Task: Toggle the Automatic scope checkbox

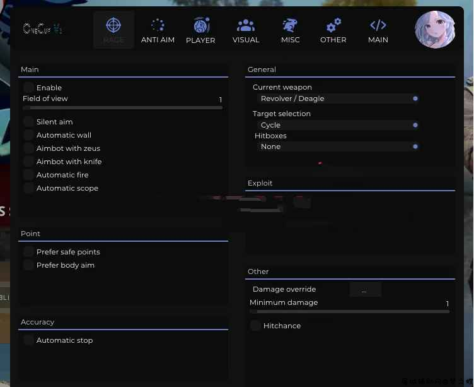Action: click(x=29, y=188)
